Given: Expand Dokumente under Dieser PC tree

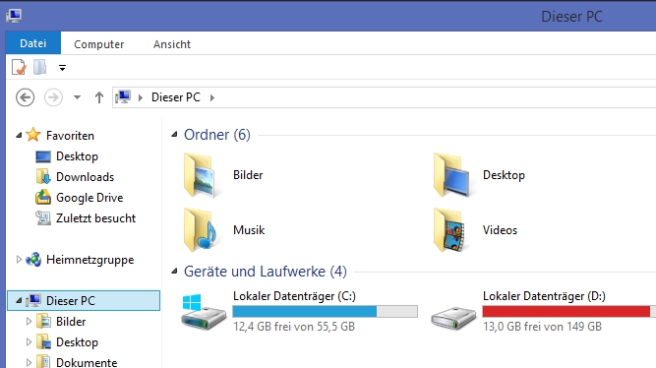Looking at the screenshot, I should pyautogui.click(x=29, y=362).
